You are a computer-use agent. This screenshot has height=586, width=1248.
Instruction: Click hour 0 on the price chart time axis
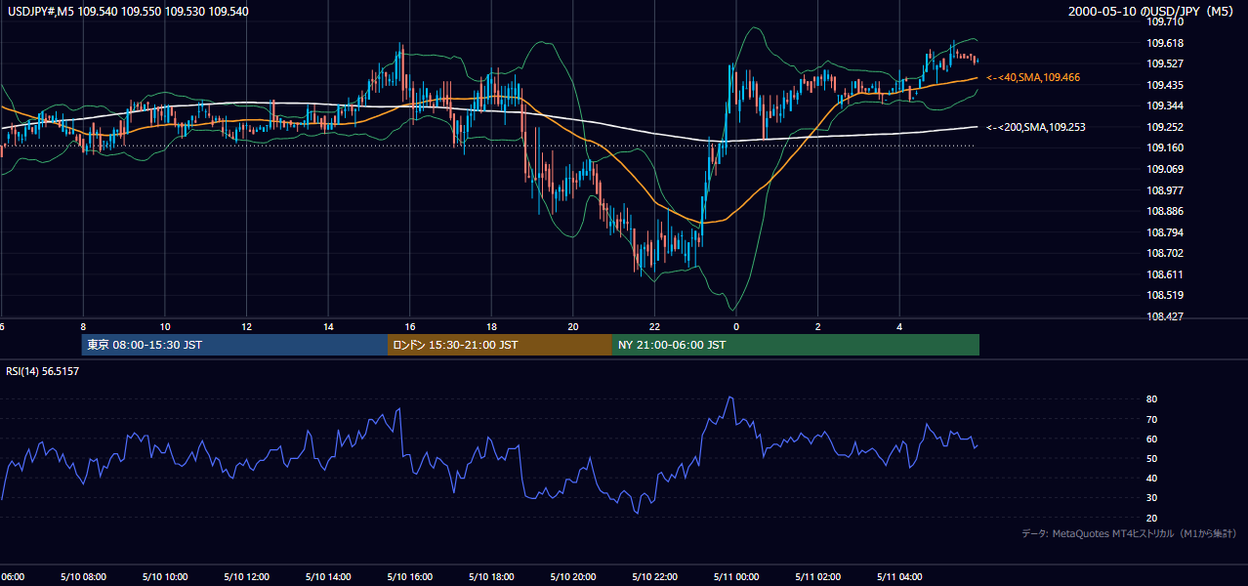(x=736, y=326)
